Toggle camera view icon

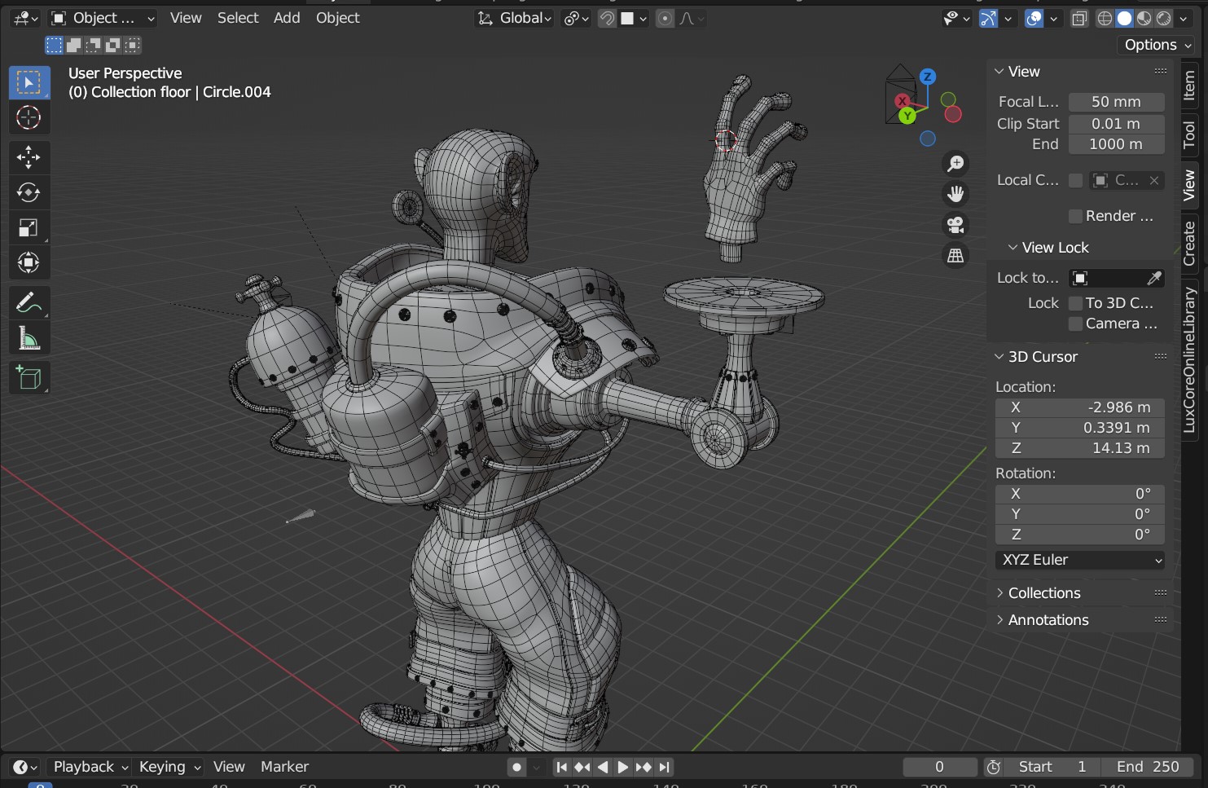[x=955, y=225]
